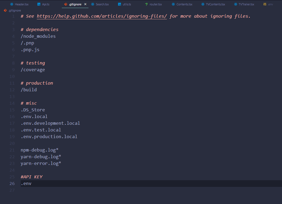Click the '#API KEY' comment
Screen dimensions: 282x204
pos(32,177)
